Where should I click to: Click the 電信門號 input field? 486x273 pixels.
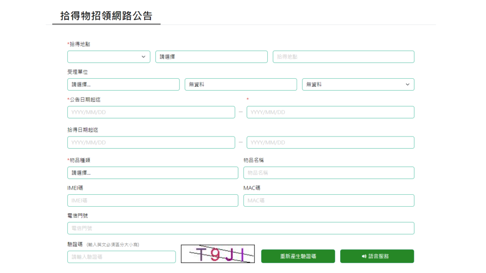241,228
